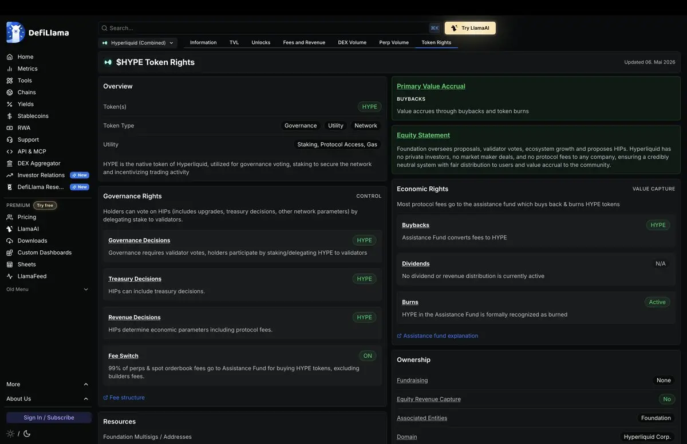Click the Dividends label
This screenshot has height=444, width=687.
(416, 264)
